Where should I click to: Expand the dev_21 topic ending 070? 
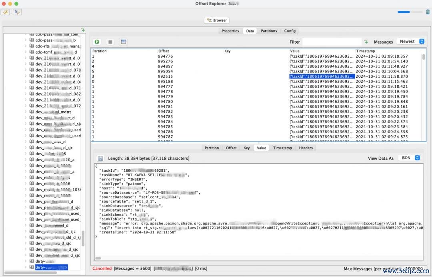pyautogui.click(x=26, y=70)
